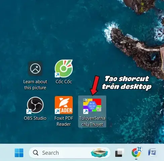Click the "TuluyenSathachLyThuyet" label text
Viewport: 164px width, 161px height.
click(x=92, y=121)
